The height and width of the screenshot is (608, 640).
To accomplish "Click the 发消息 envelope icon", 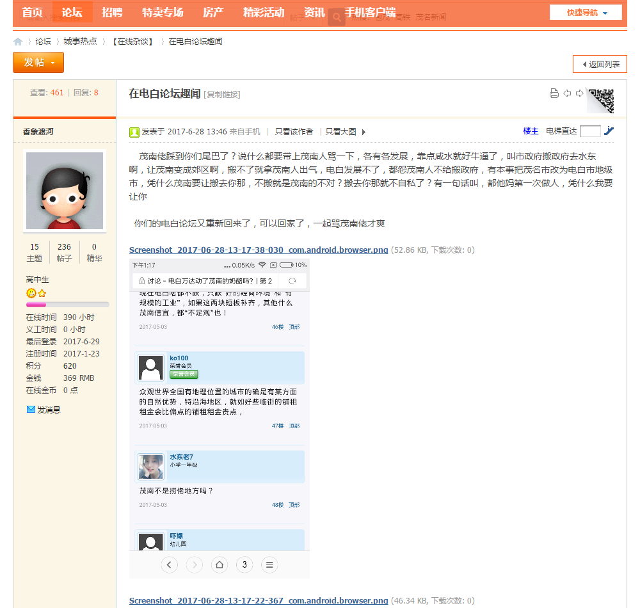I will point(31,410).
